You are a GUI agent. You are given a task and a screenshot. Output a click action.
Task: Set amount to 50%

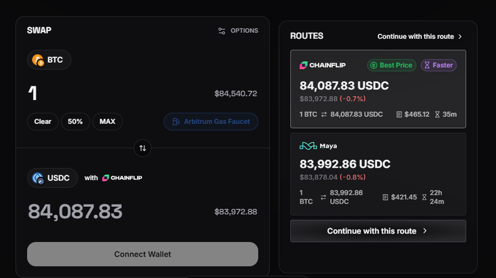76,122
